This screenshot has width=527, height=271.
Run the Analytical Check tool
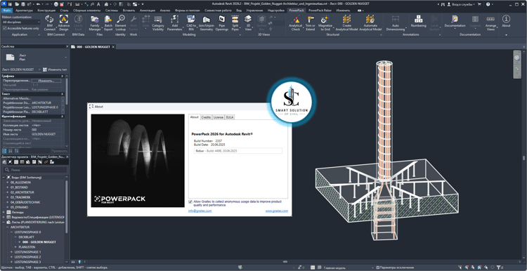click(296, 22)
